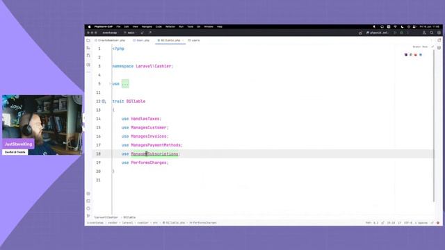445x250 pixels.
Task: Open the UTF-8 encoding status widget
Action: pyautogui.click(x=408, y=223)
